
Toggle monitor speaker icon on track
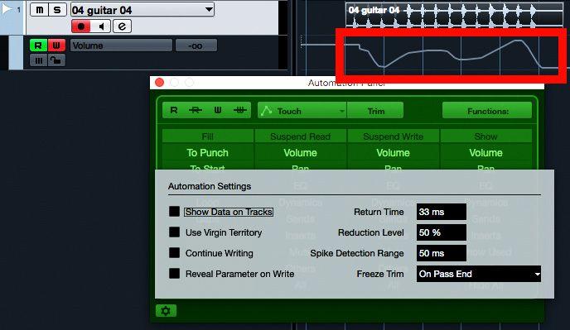(101, 26)
